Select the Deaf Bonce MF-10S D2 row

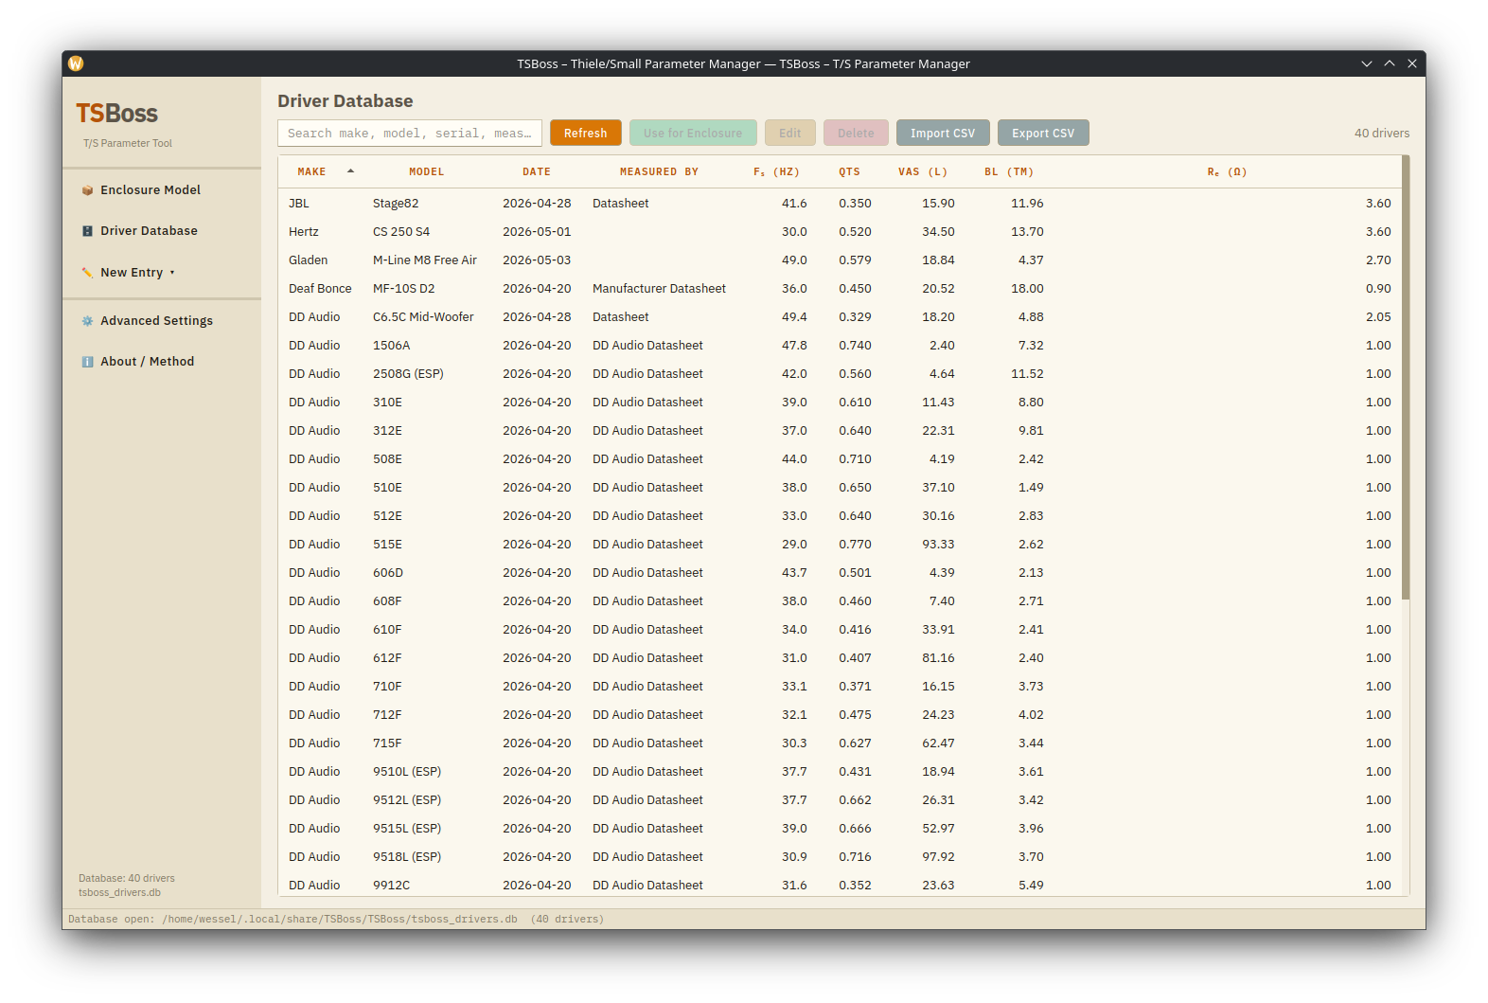[840, 289]
